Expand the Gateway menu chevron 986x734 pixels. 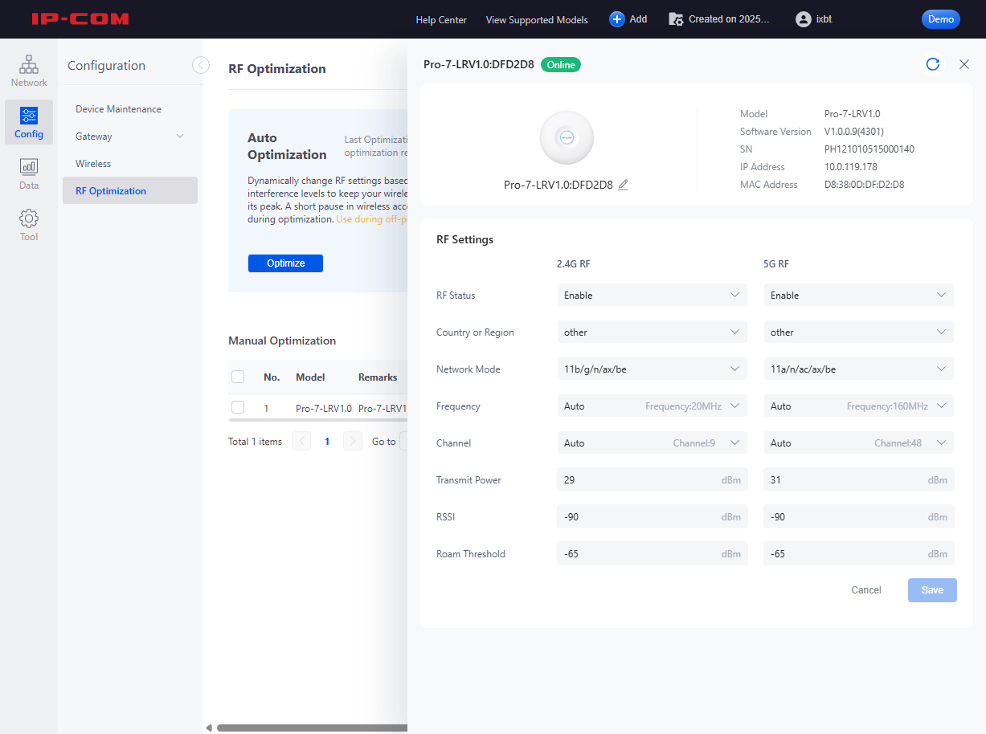point(180,137)
